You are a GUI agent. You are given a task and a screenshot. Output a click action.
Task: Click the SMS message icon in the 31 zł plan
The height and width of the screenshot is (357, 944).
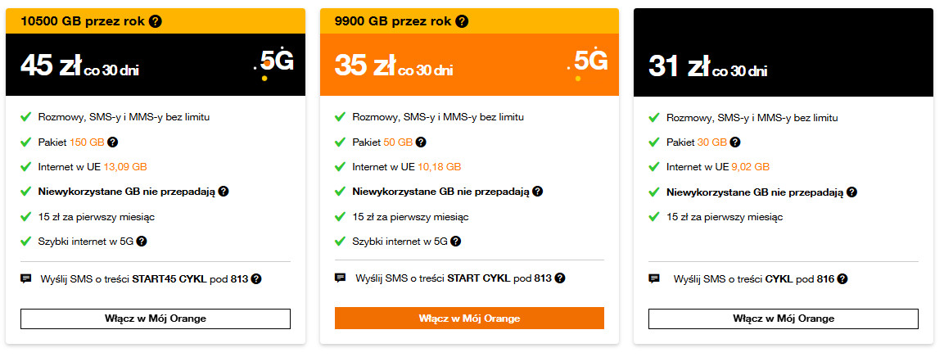pyautogui.click(x=654, y=278)
